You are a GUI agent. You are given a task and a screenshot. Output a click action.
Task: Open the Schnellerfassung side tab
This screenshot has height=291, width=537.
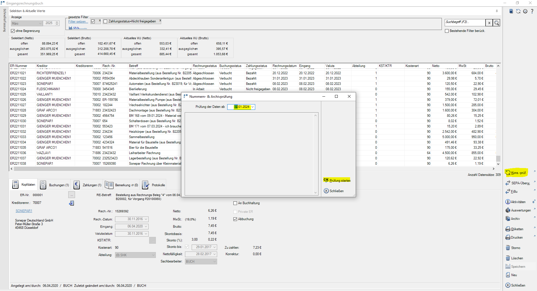pos(4,20)
